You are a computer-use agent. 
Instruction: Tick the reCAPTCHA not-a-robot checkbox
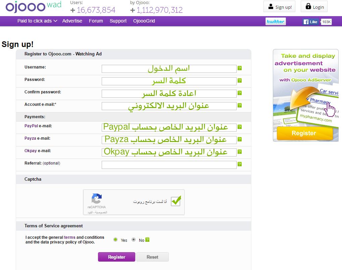click(x=176, y=201)
